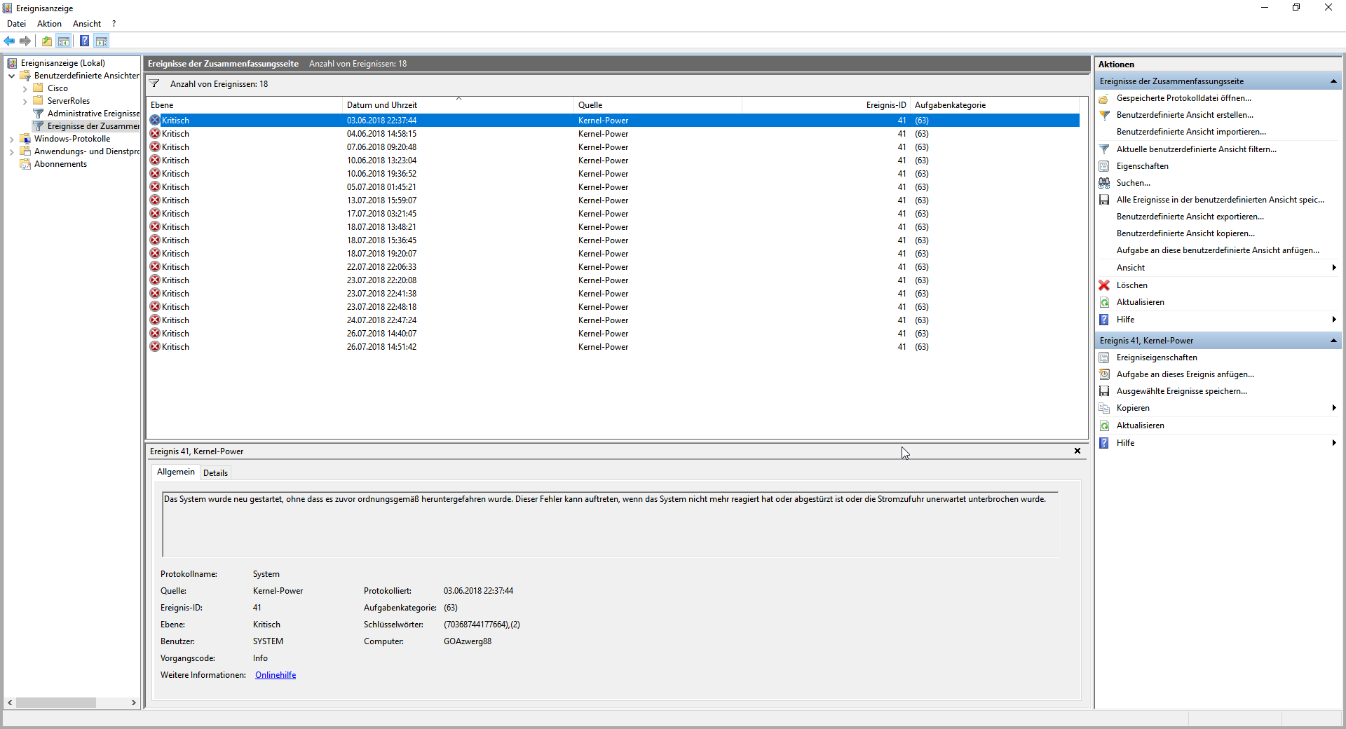Click open saved log icon 'Gespeicherte Protokolldatei öffnen'
The height and width of the screenshot is (729, 1346).
[1104, 98]
